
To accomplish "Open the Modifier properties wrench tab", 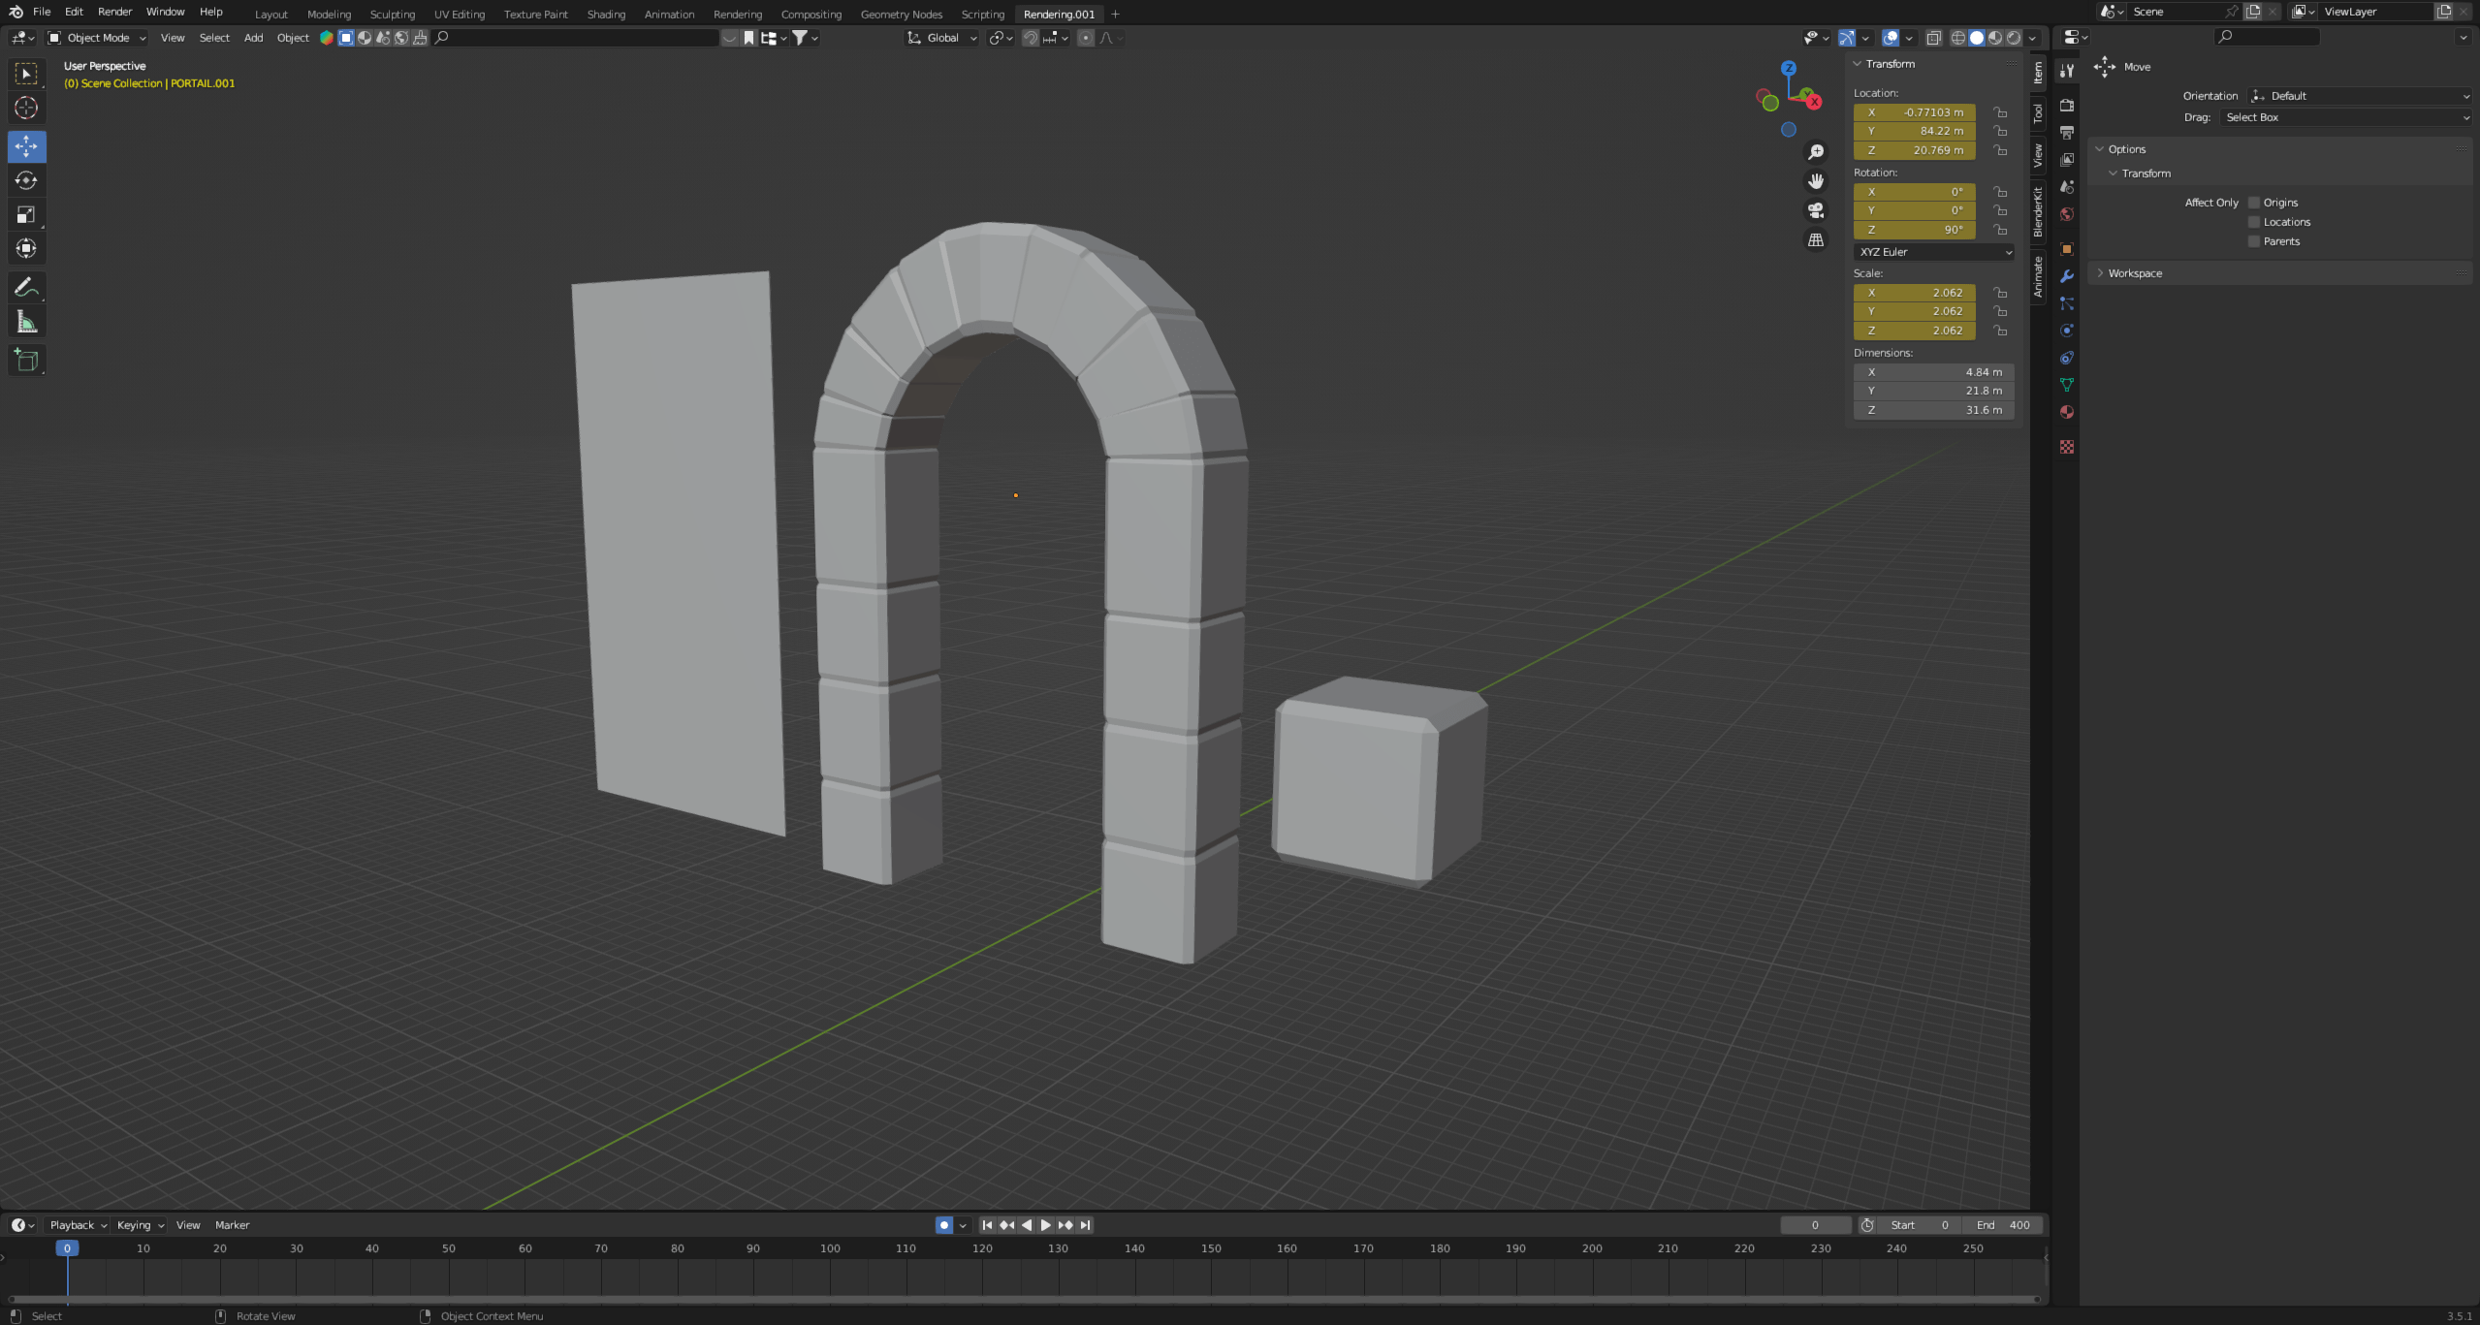I will pyautogui.click(x=2067, y=276).
